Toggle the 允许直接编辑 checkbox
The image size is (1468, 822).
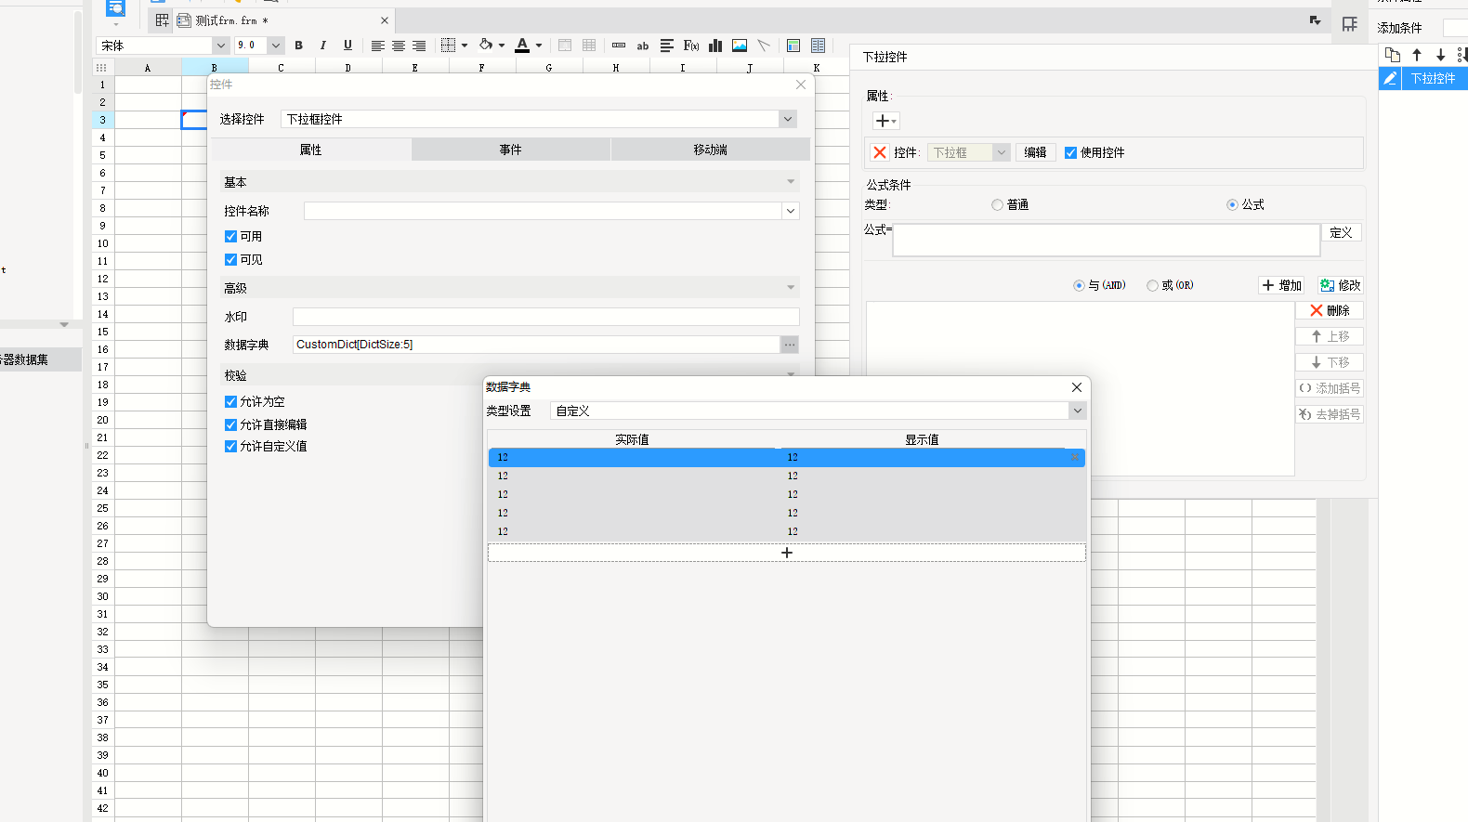tap(230, 424)
